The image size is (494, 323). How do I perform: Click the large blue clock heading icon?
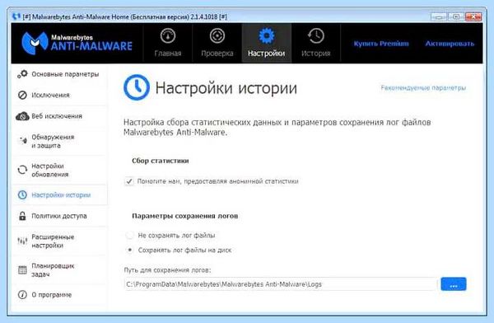tap(137, 87)
